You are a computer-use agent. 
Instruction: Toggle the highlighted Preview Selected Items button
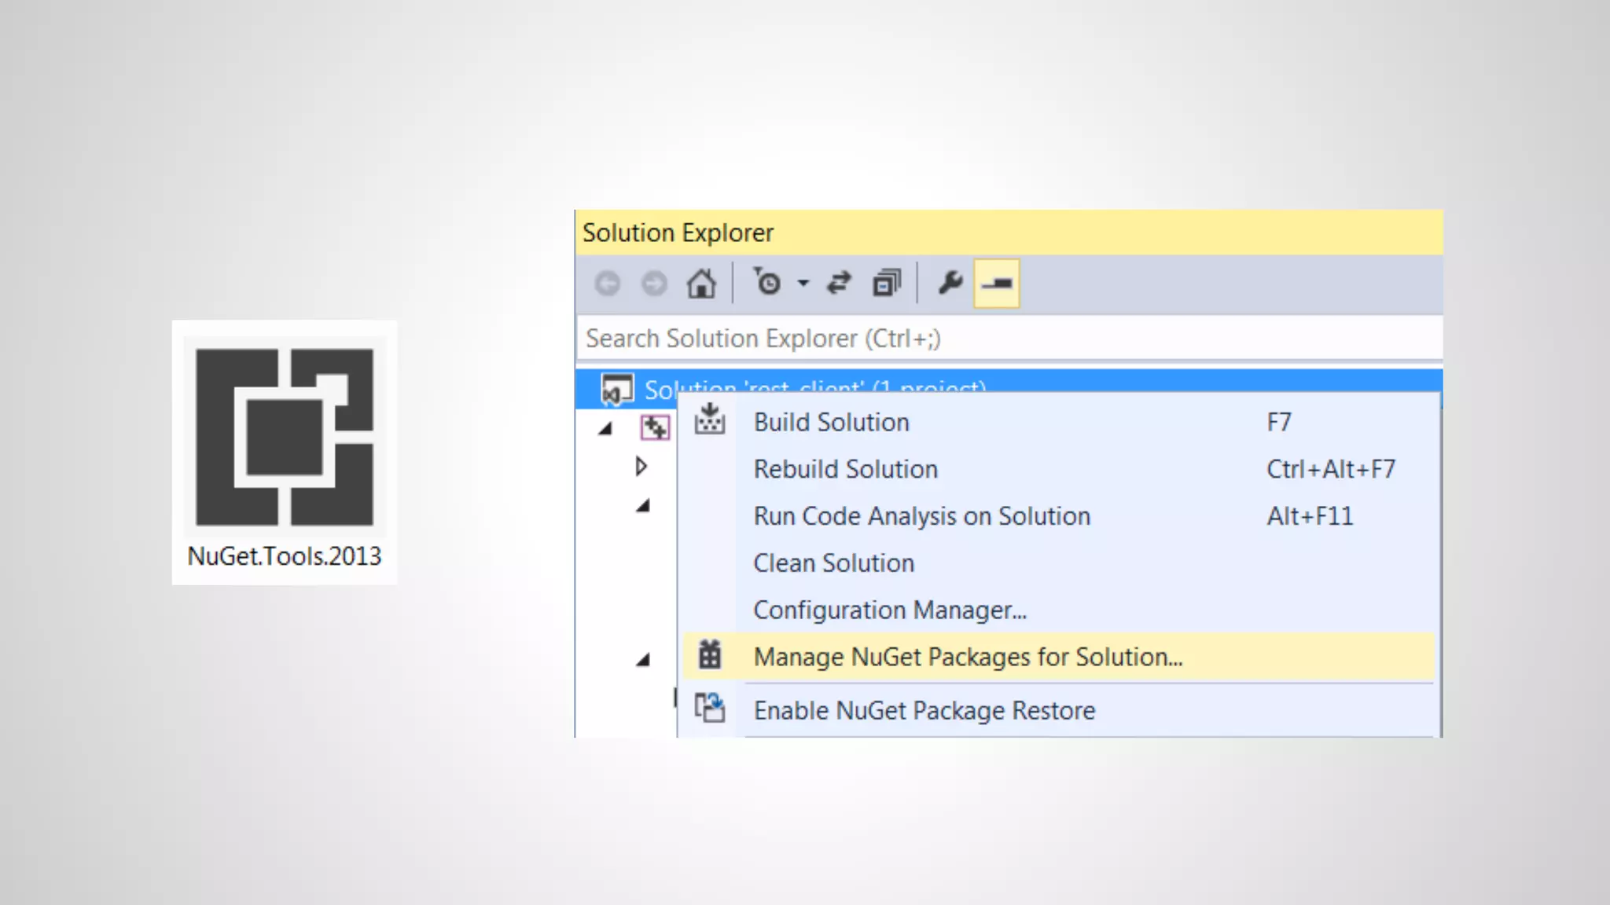pyautogui.click(x=997, y=284)
